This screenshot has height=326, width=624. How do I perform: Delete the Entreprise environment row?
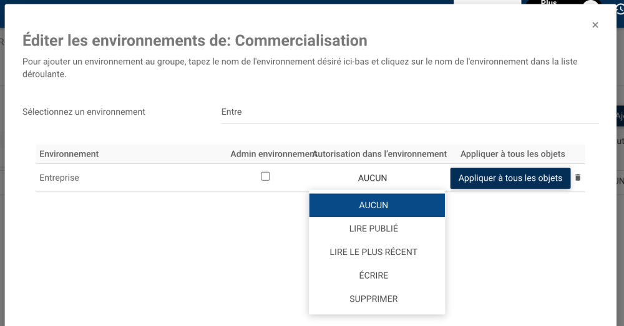tap(578, 178)
